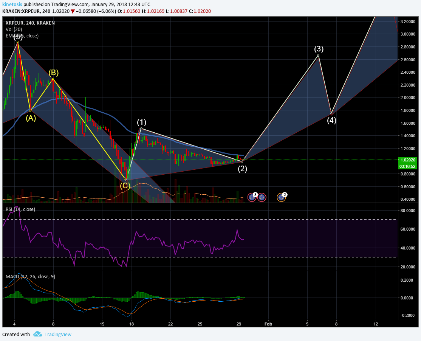Select the white (4) wave label

coord(331,120)
